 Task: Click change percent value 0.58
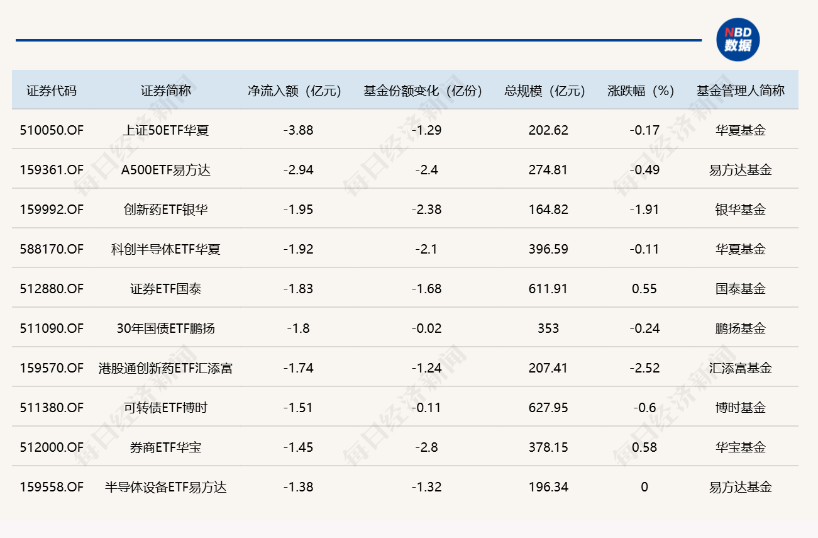(644, 447)
